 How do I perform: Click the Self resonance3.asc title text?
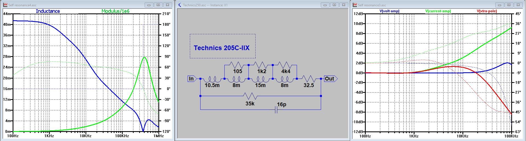(372, 5)
